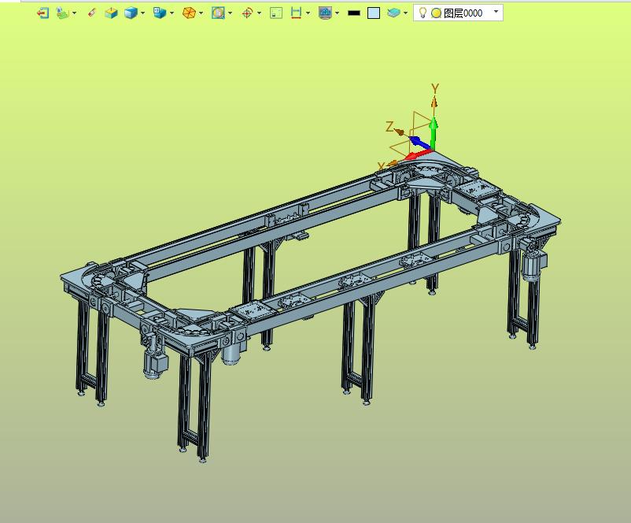Click the teal layer slab icon
The image size is (631, 523).
coord(393,13)
